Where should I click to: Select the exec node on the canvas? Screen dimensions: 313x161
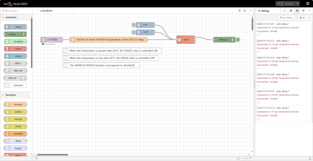[186, 40]
